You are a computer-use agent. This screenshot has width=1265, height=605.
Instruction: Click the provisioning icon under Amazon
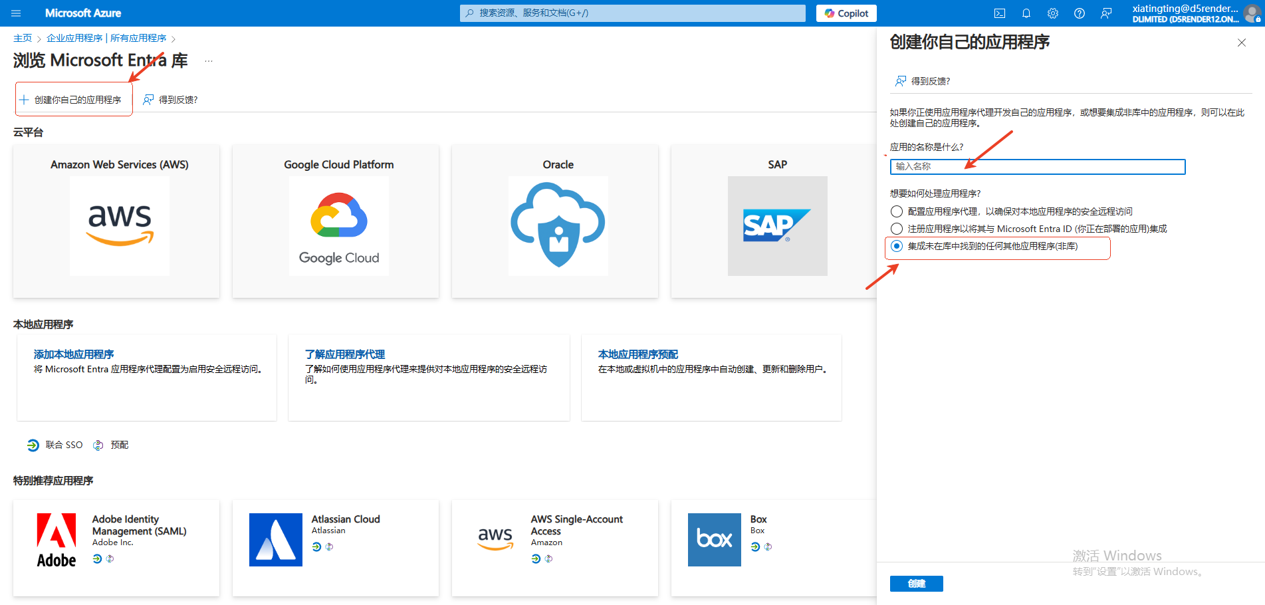[x=548, y=559]
